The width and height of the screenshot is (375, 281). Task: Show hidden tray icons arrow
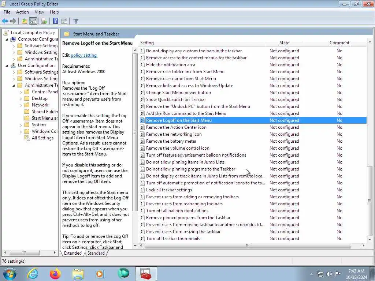[311, 274]
